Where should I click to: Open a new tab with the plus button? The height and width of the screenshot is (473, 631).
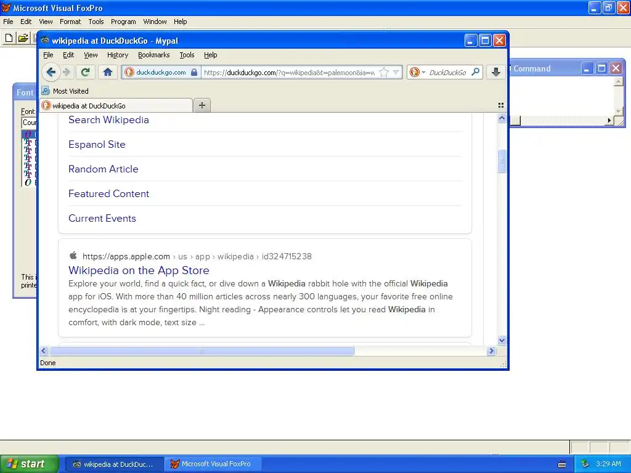[202, 105]
